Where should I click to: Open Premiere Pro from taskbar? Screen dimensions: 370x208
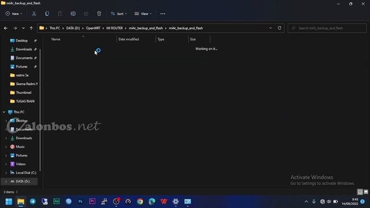pos(92,202)
